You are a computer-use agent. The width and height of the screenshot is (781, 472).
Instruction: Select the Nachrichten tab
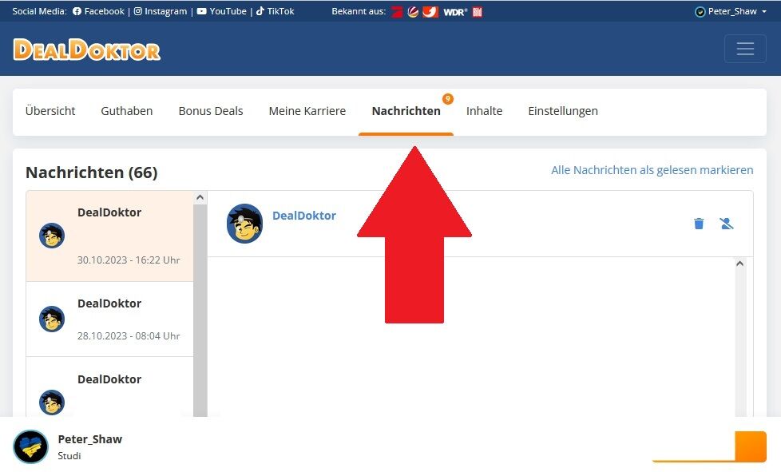(x=406, y=111)
